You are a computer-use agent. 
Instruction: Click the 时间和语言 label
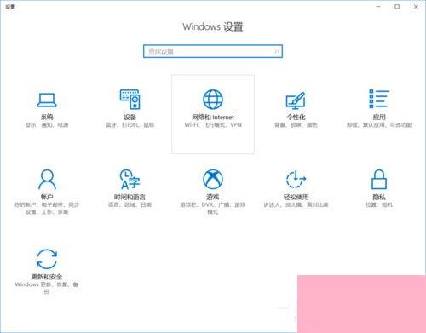[130, 197]
